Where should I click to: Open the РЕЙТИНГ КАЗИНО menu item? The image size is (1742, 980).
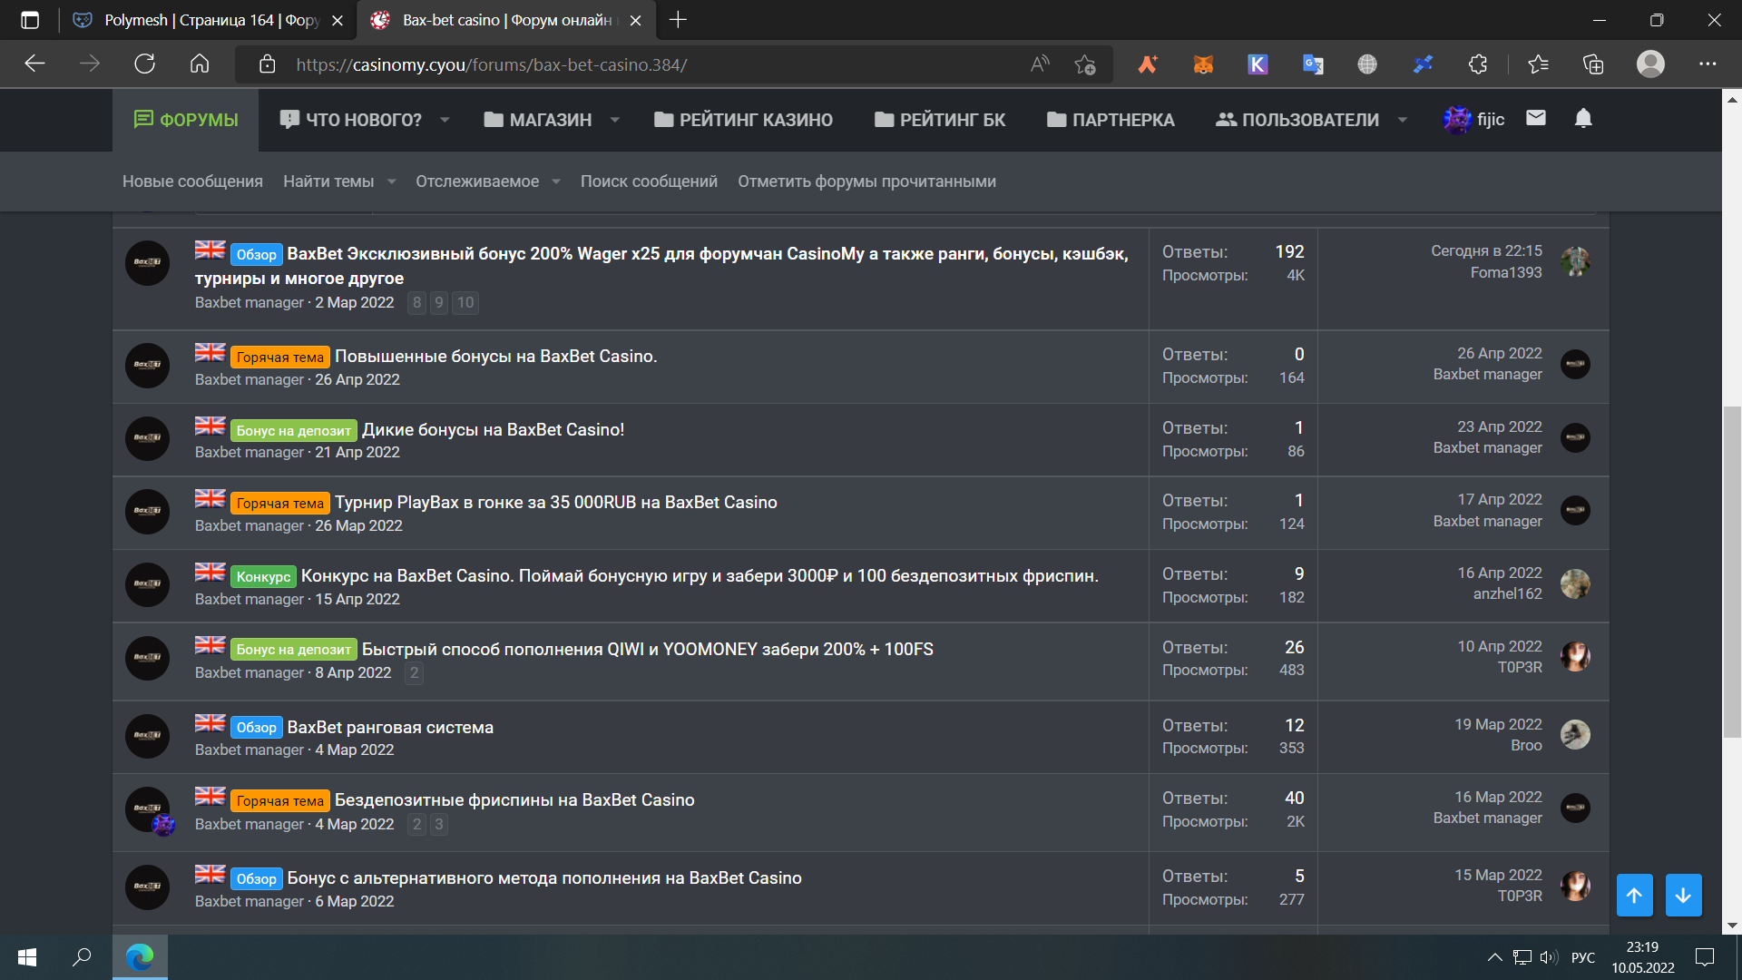click(743, 120)
